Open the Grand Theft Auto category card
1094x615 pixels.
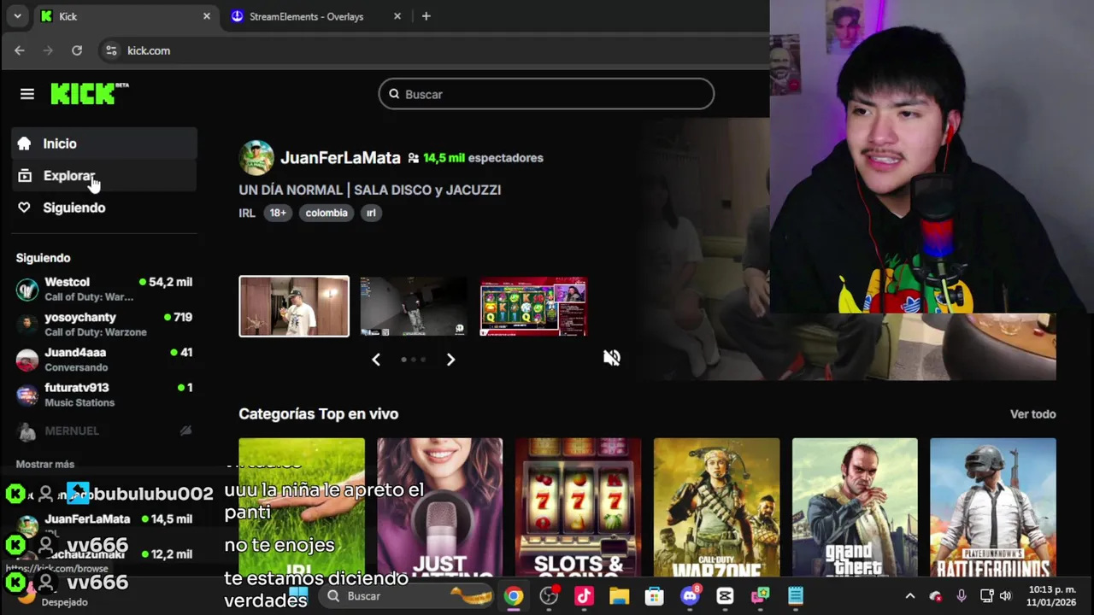[855, 507]
